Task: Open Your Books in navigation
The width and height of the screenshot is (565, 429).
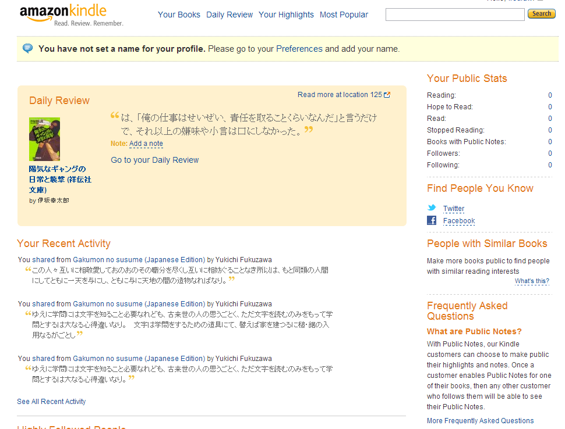Action: [179, 15]
